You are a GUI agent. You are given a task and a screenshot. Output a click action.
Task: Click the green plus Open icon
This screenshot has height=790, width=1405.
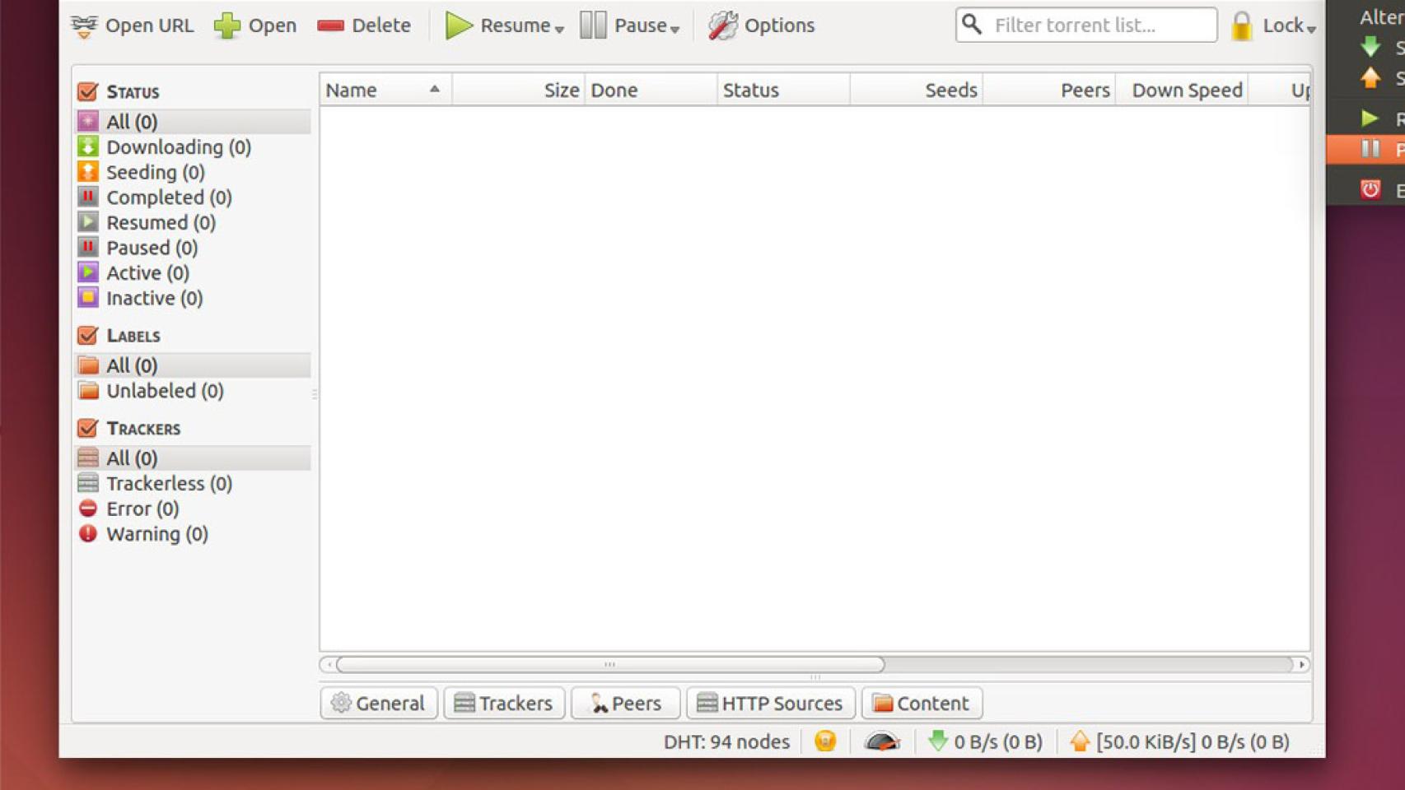point(226,26)
